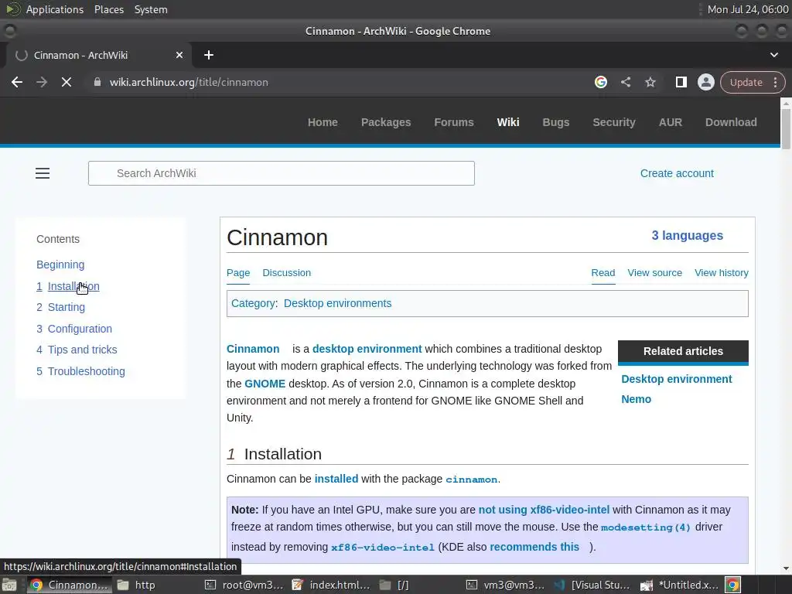This screenshot has width=792, height=594.
Task: Switch to root@vm3 terminal in taskbar
Action: 244,585
